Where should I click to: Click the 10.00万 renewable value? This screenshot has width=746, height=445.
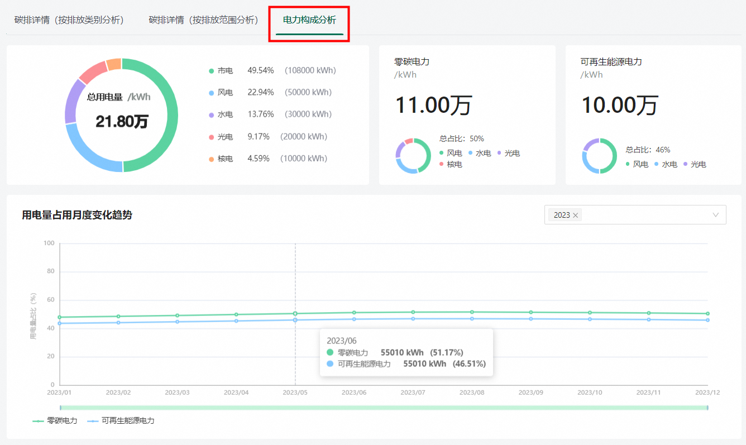point(620,106)
